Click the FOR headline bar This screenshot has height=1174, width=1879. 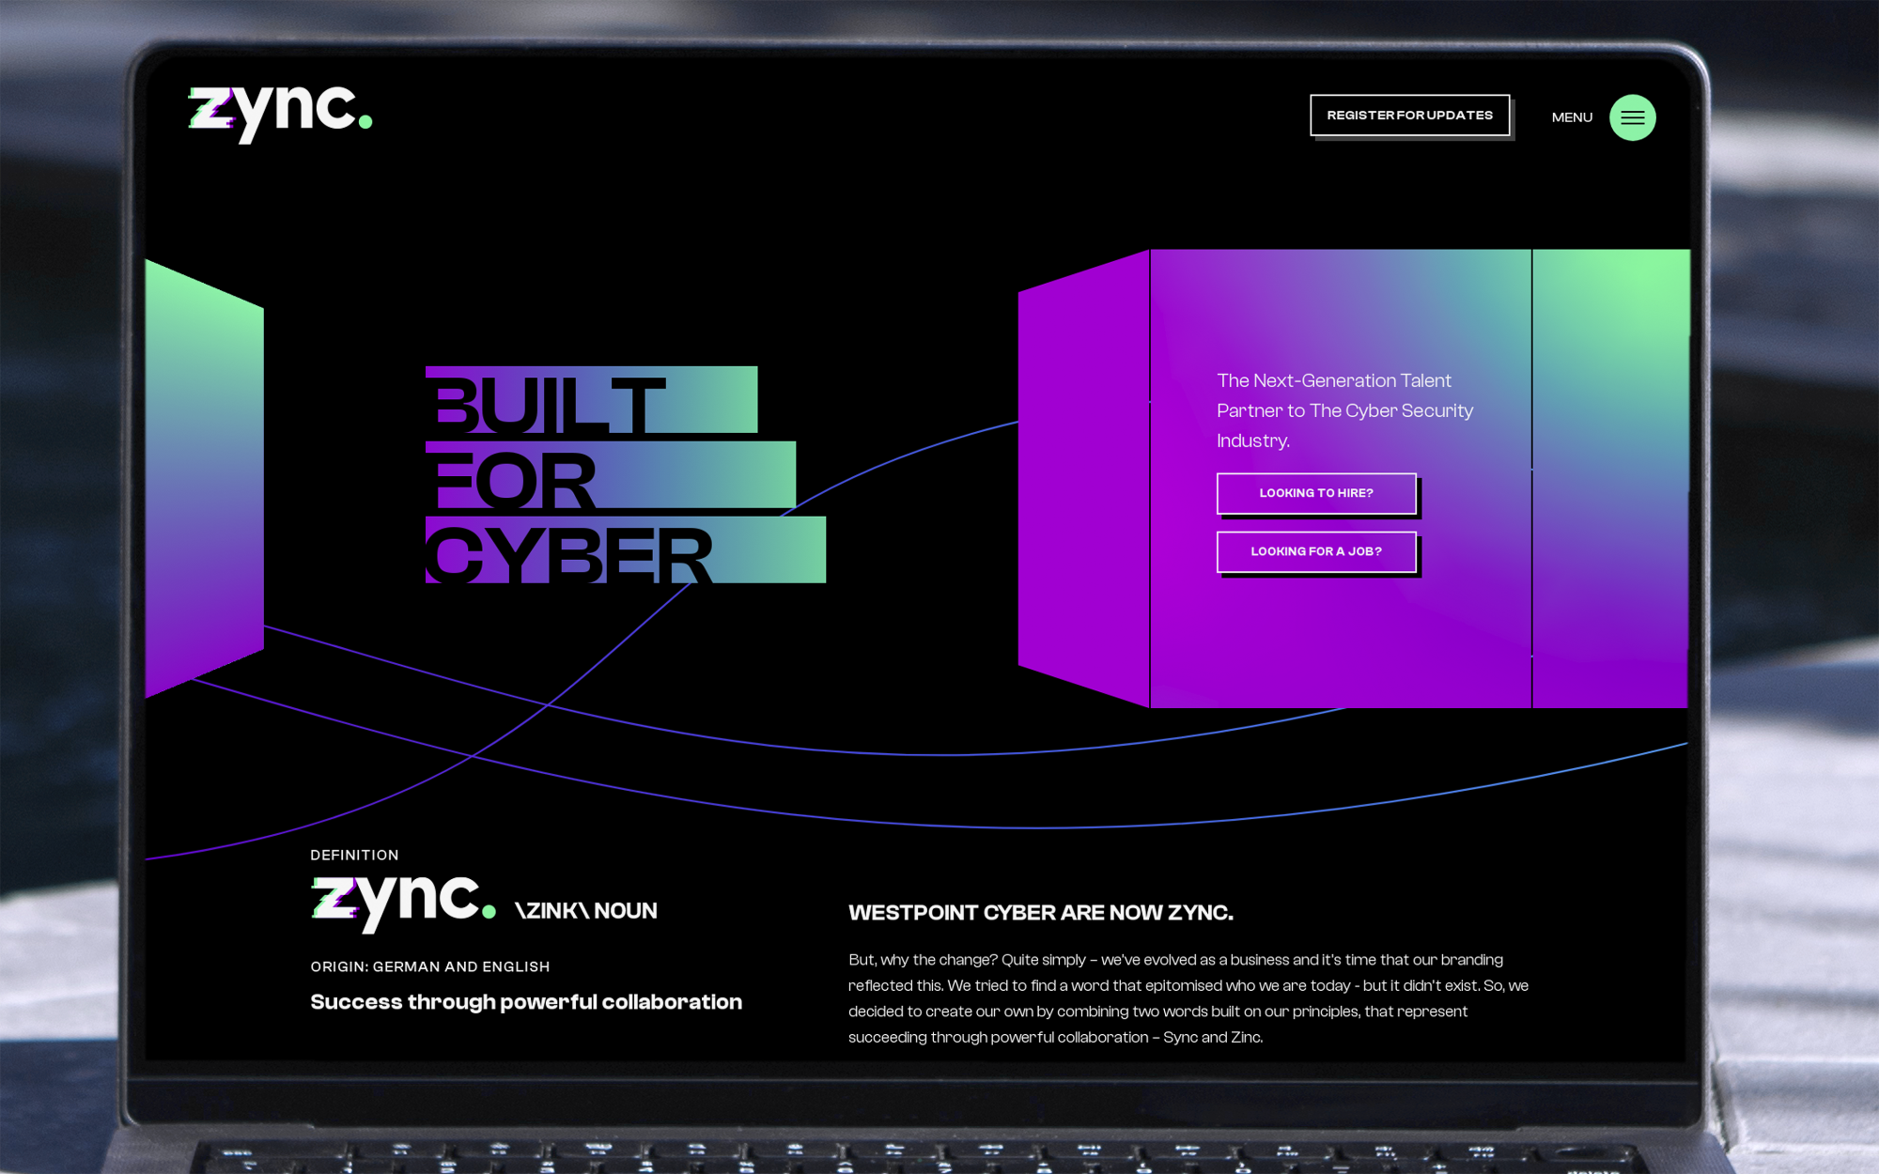[x=611, y=475]
